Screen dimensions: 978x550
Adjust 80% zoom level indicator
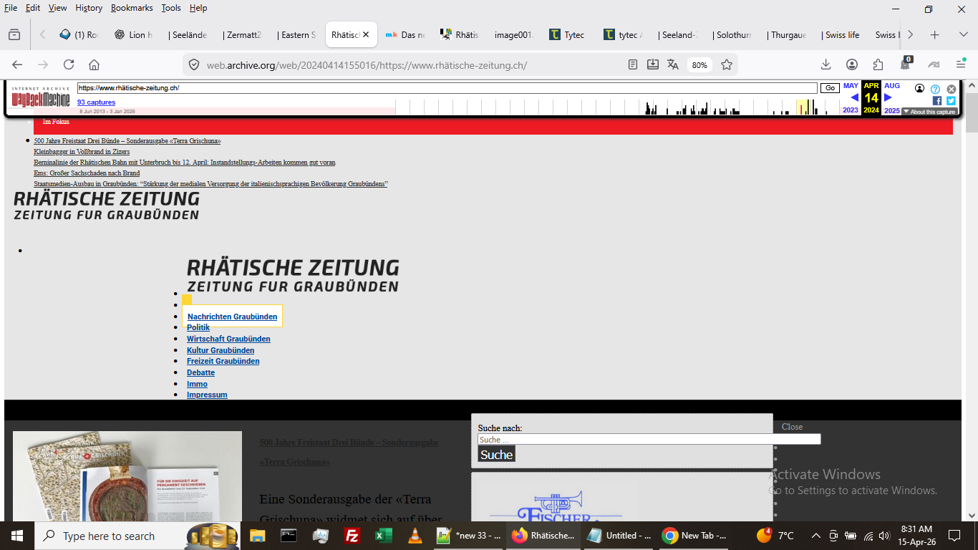[699, 65]
